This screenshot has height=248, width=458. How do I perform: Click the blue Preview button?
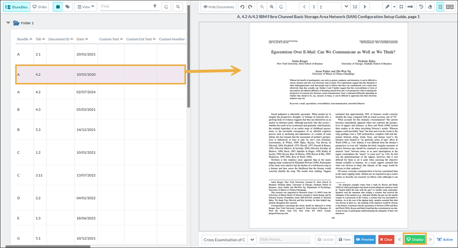click(x=365, y=240)
